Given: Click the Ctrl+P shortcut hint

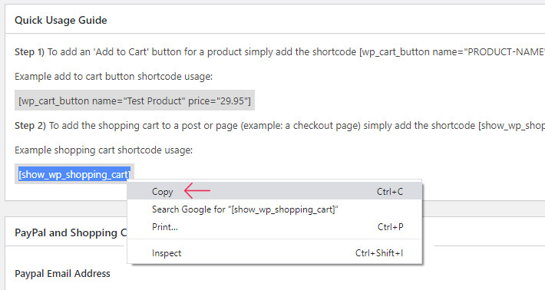Looking at the screenshot, I should [391, 227].
